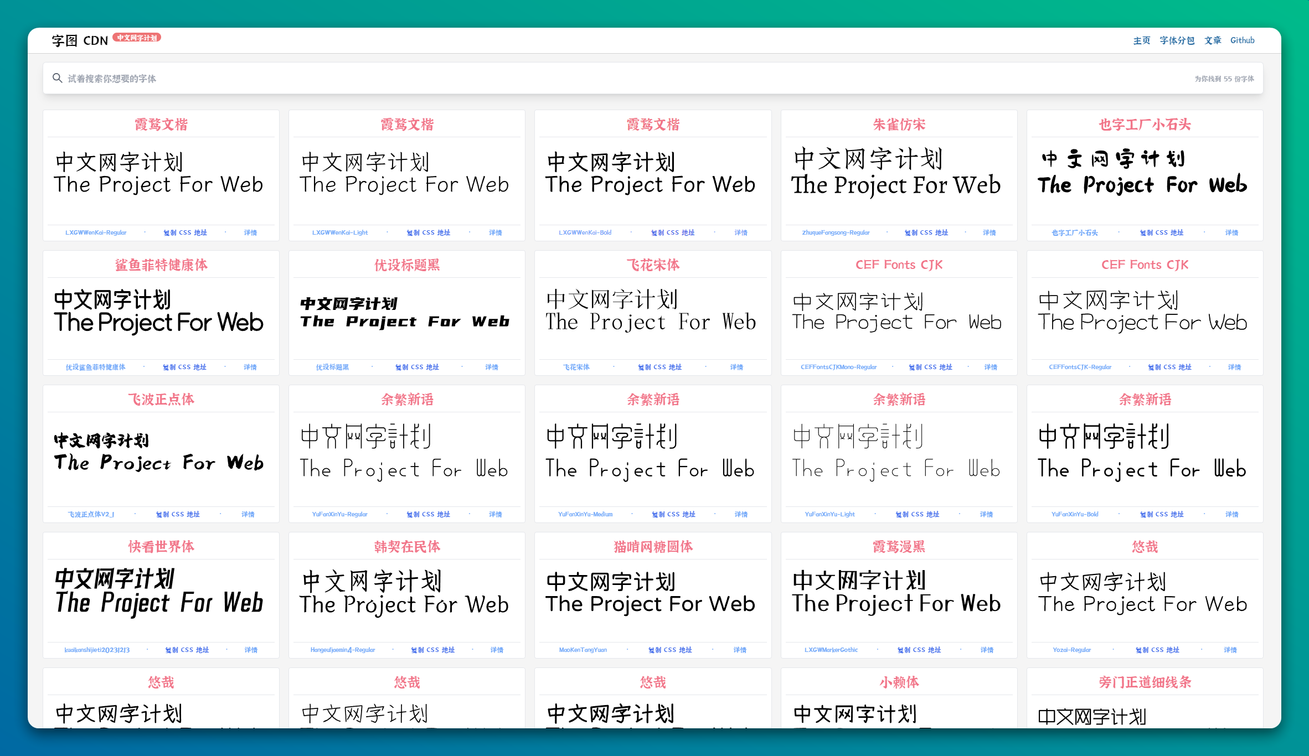This screenshot has height=756, width=1309.
Task: Click the YuFanXinYu-Light font name
Action: point(829,514)
